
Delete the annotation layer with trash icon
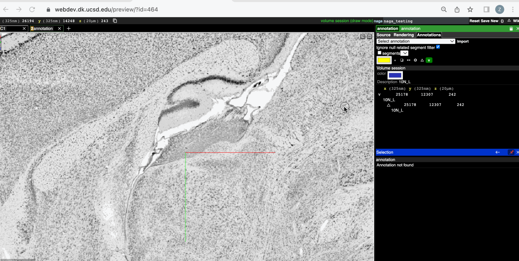click(511, 29)
